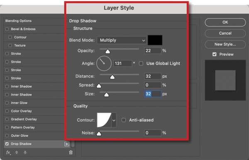Move effect up with the up arrow
The image size is (249, 160).
17,153
